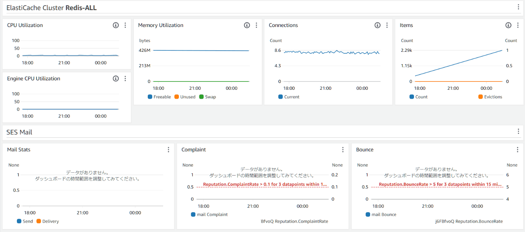
Task: Click the Bounce widget title
Action: tap(365, 149)
